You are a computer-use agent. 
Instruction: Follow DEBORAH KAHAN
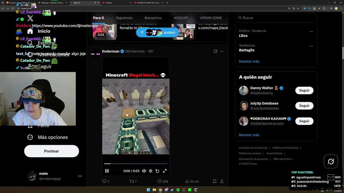pyautogui.click(x=304, y=121)
